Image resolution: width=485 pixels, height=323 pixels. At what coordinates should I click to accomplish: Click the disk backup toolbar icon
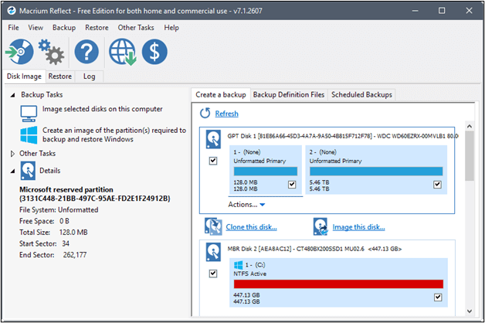click(x=19, y=53)
